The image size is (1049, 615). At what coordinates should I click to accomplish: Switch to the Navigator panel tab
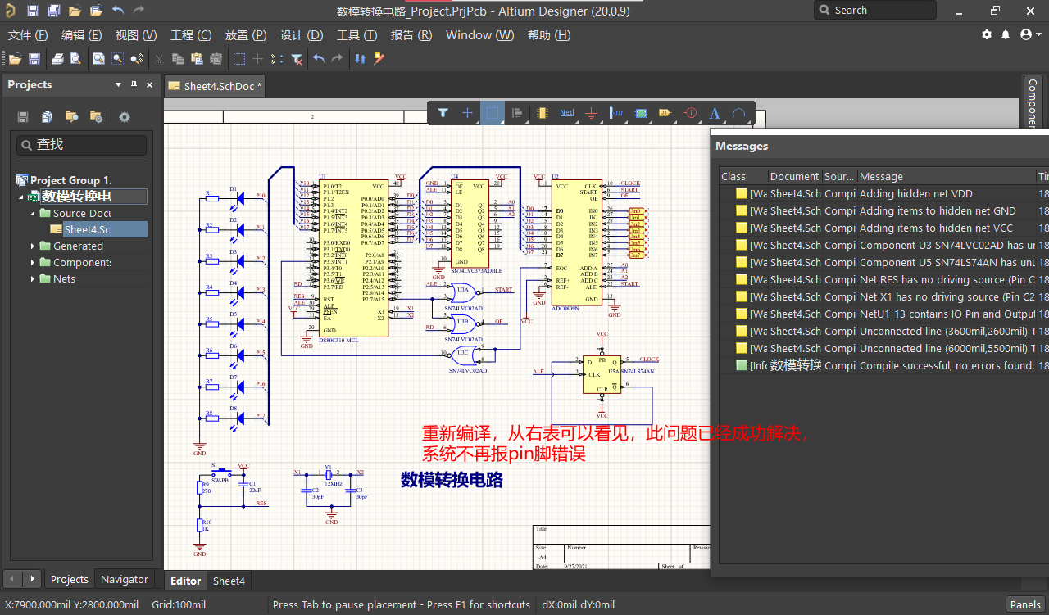(124, 578)
